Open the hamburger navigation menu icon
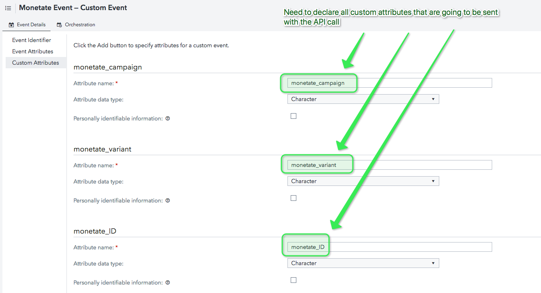This screenshot has height=293, width=541. (x=8, y=8)
